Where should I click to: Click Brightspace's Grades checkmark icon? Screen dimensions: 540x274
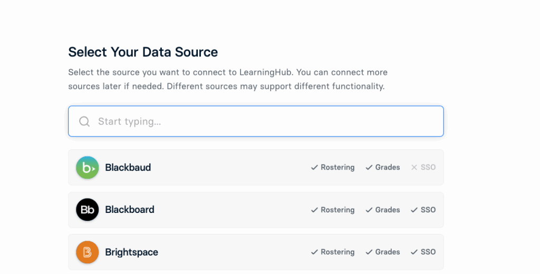click(x=369, y=252)
